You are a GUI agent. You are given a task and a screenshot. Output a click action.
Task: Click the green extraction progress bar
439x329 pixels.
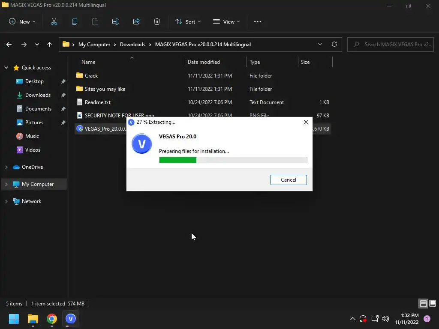pyautogui.click(x=233, y=160)
